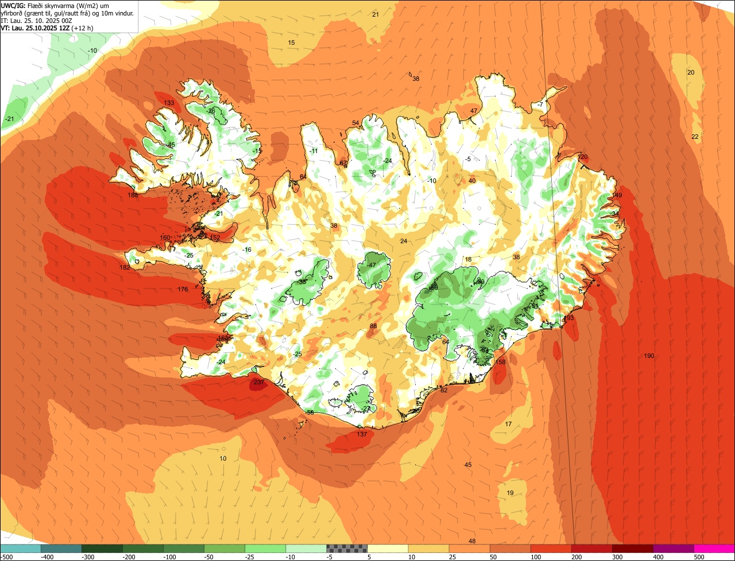Select the -200 to -100 legend swatch
735x561 pixels.
tap(143, 548)
